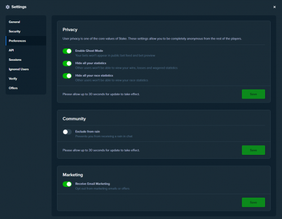This screenshot has height=219, width=282.
Task: Click the Privacy section heading
Action: point(70,30)
